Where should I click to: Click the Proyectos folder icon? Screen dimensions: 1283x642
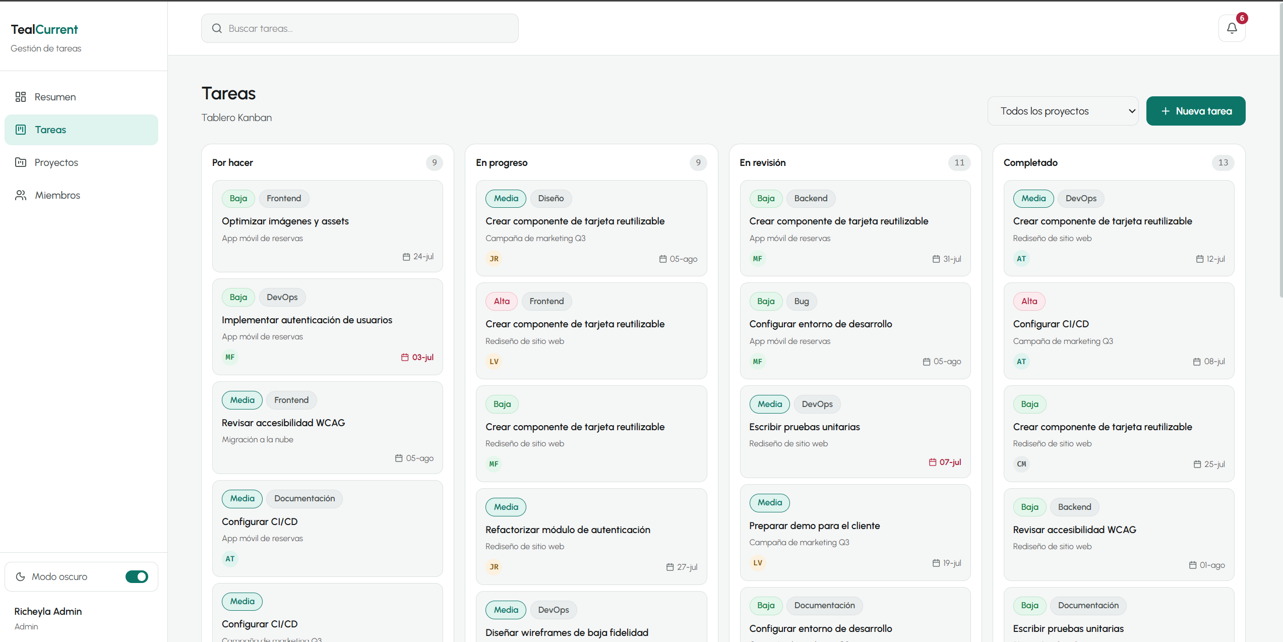tap(21, 162)
